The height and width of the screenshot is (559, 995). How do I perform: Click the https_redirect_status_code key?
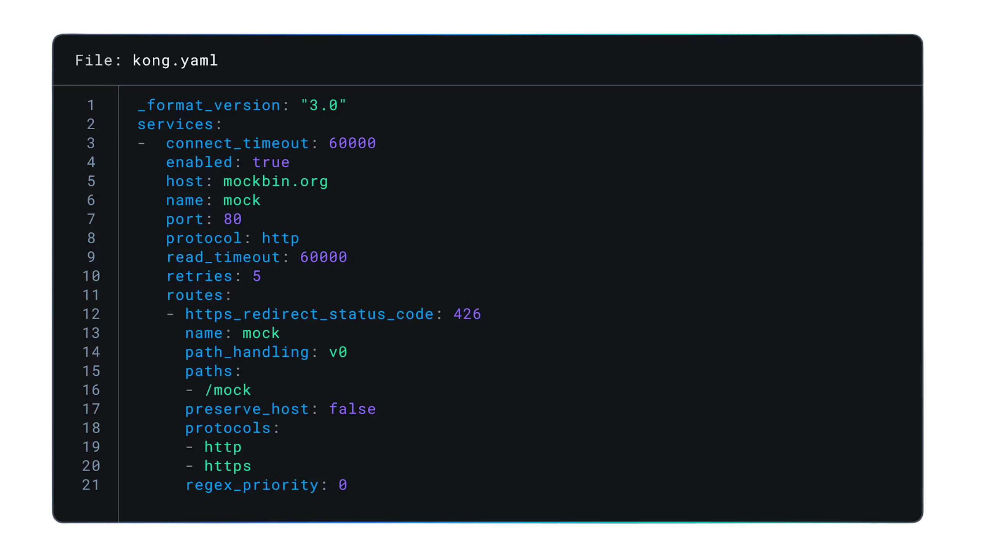click(309, 314)
